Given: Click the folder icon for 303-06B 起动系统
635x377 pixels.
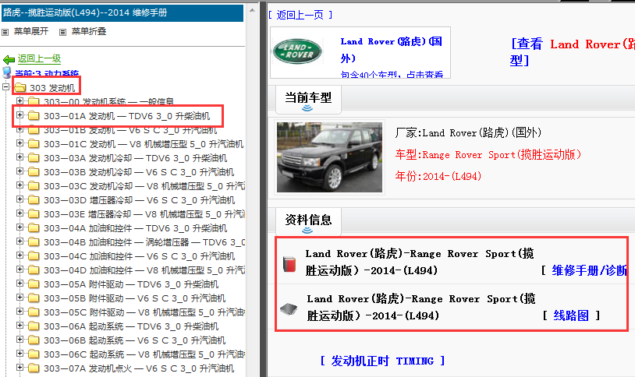Looking at the screenshot, I should click(34, 340).
